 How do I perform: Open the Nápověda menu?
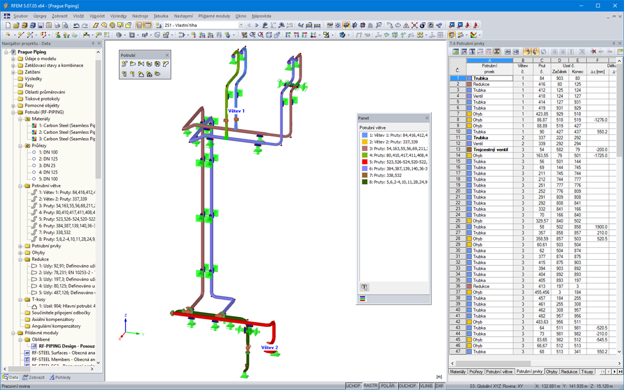261,16
